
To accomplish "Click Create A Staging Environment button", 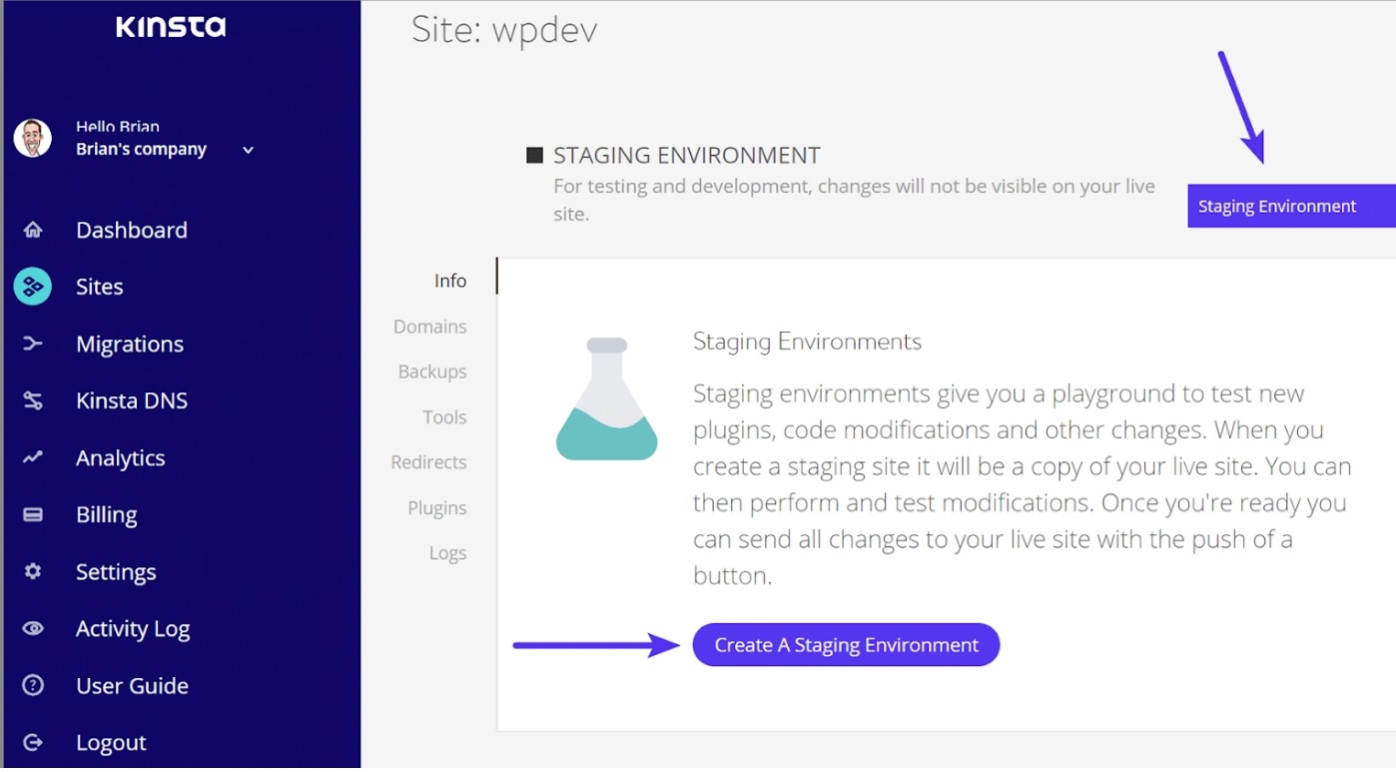I will 846,645.
